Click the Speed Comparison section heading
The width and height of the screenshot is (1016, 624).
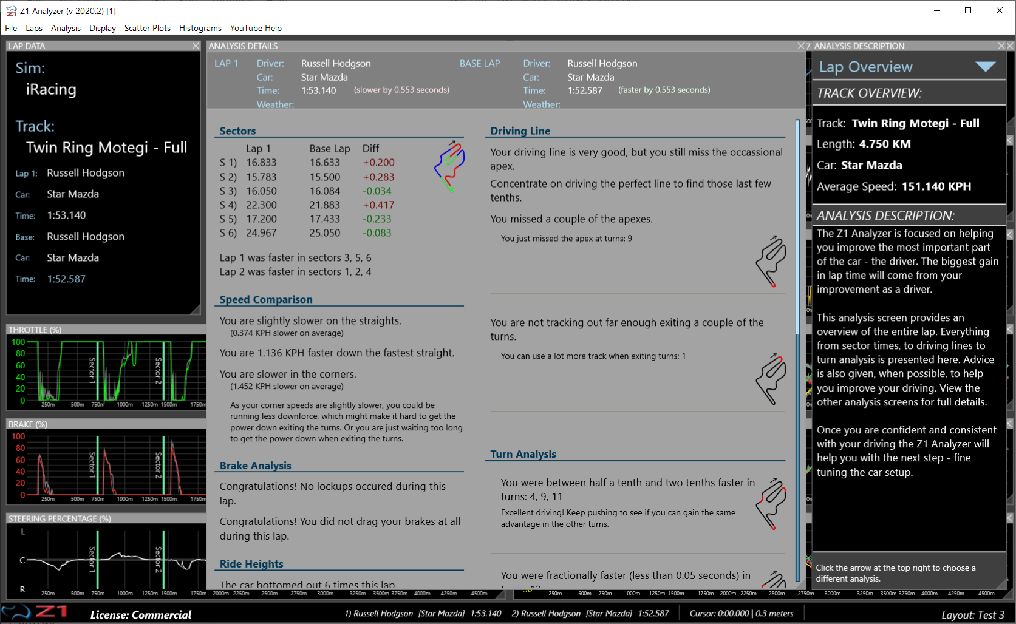[266, 299]
